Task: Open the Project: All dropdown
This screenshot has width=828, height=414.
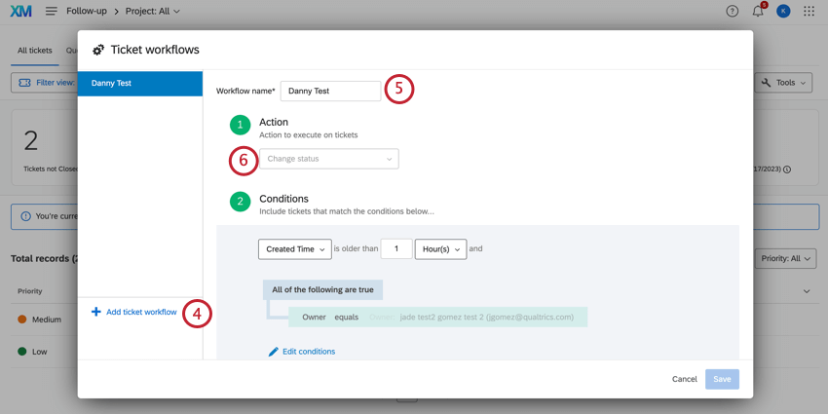Action: [x=153, y=11]
